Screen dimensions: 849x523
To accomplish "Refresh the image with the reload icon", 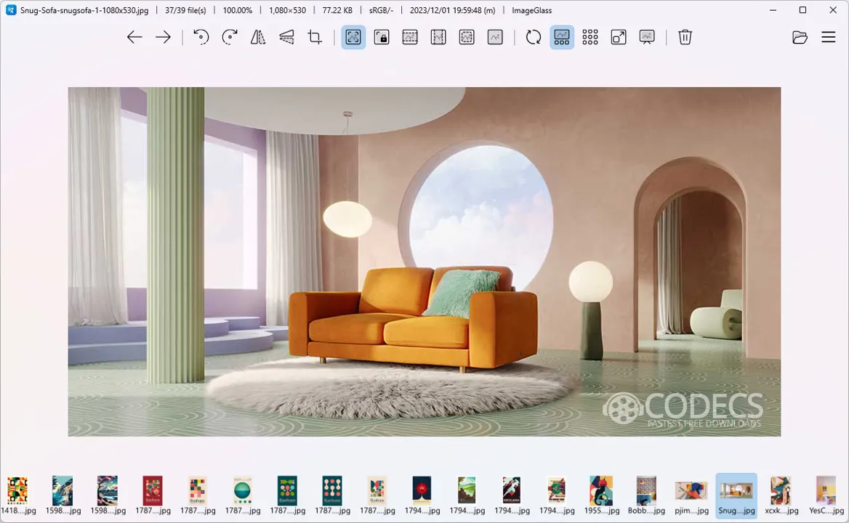I will [x=534, y=37].
